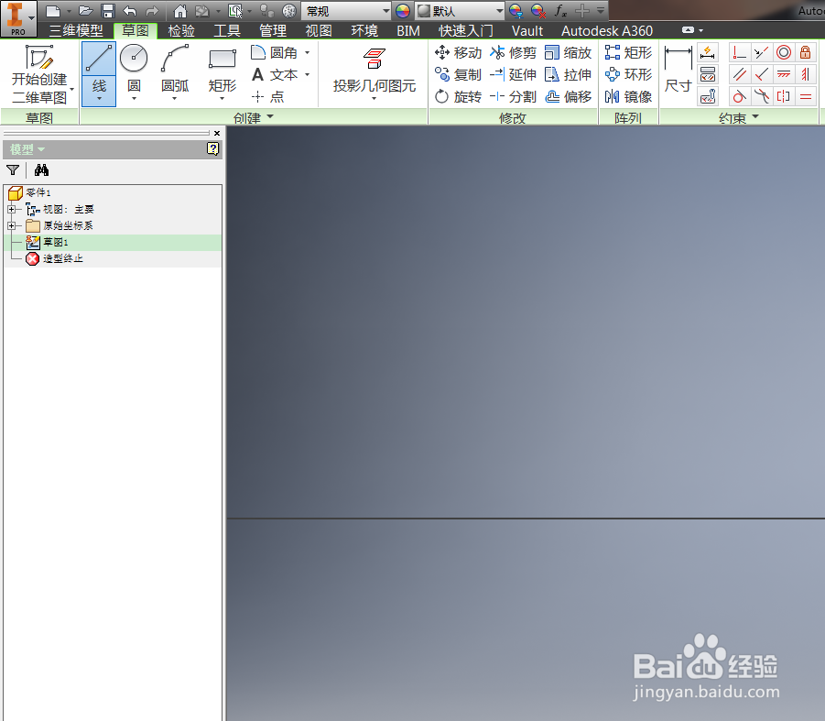Click the Stretch (拉伸) tool
This screenshot has width=825, height=721.
568,75
